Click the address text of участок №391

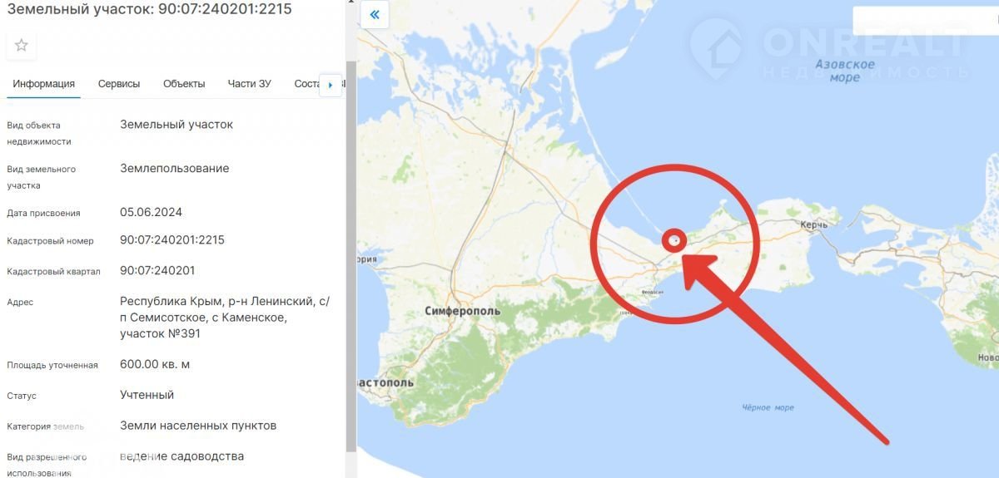coord(225,318)
